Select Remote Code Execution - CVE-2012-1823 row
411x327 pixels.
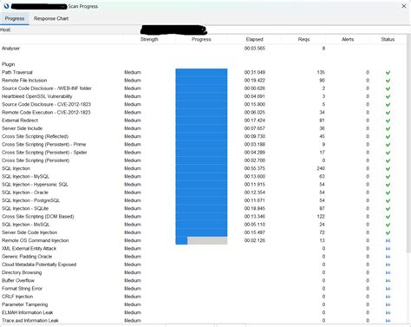[203, 113]
